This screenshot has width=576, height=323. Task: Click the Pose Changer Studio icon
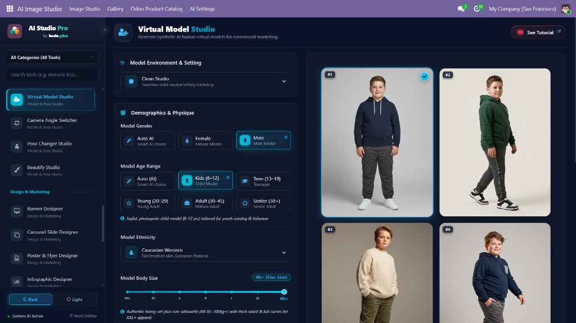[16, 147]
